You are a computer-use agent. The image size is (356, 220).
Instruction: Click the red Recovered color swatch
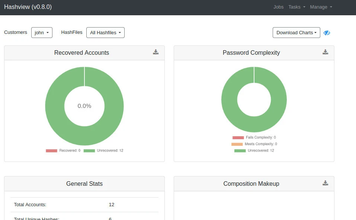point(51,151)
